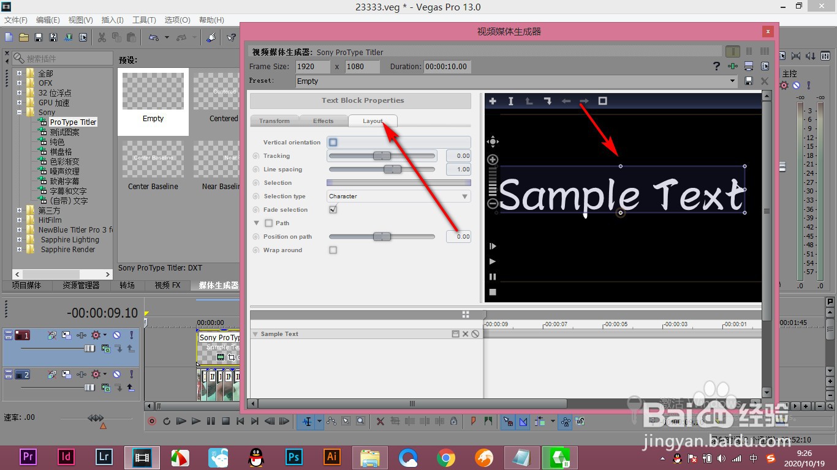The height and width of the screenshot is (470, 837).
Task: Collapse the Path section triangle
Action: click(x=257, y=223)
